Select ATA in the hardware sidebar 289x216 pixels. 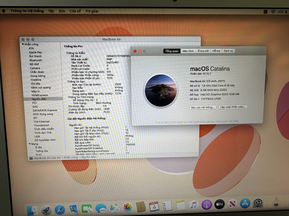(x=31, y=48)
